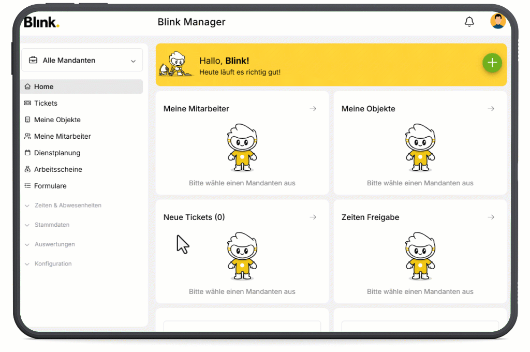Expand Zeiten & Abwesenheiten section
Image resolution: width=530 pixels, height=352 pixels.
(x=63, y=206)
